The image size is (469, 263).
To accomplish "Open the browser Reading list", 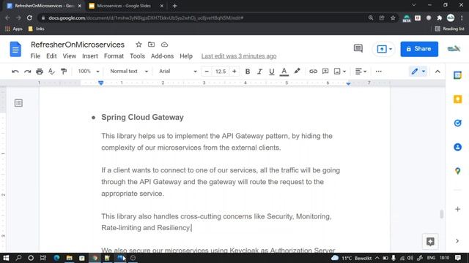I will (x=449, y=28).
